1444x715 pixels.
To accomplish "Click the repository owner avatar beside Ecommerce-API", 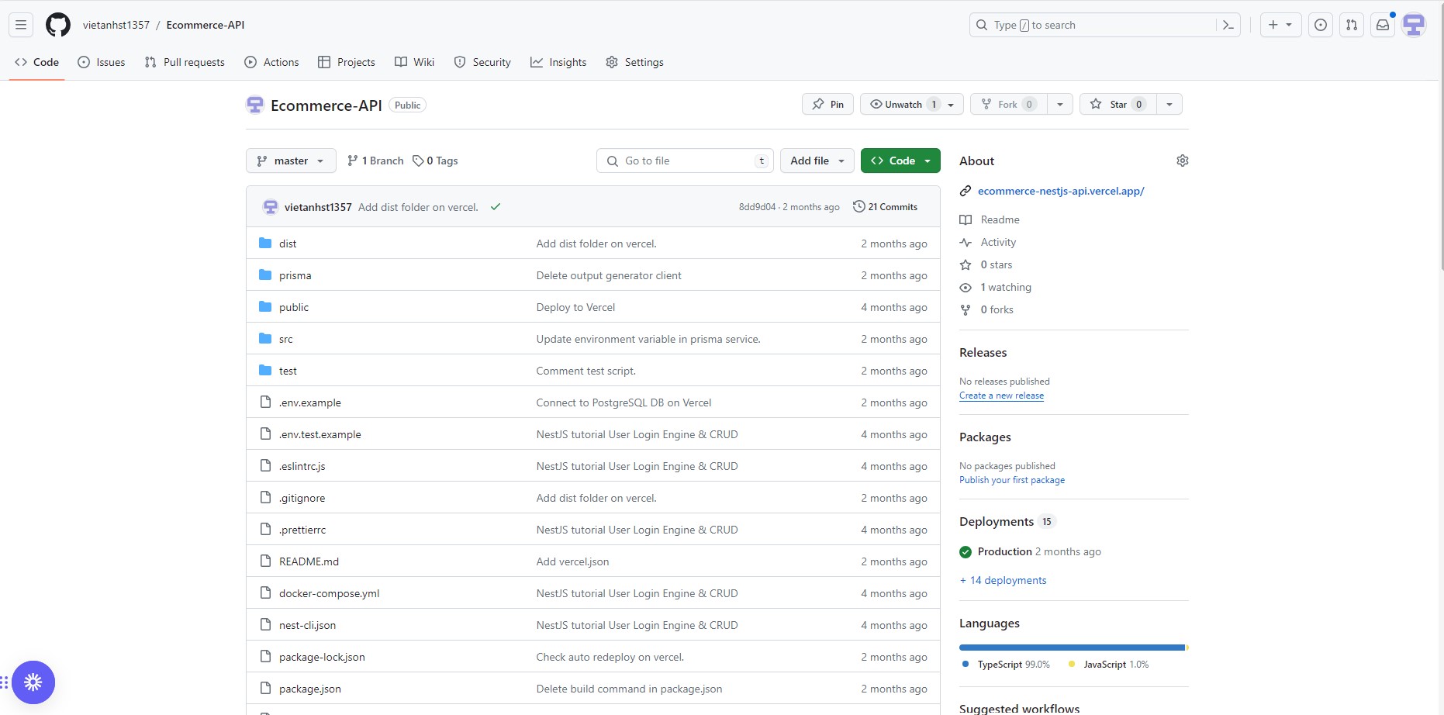I will point(255,105).
